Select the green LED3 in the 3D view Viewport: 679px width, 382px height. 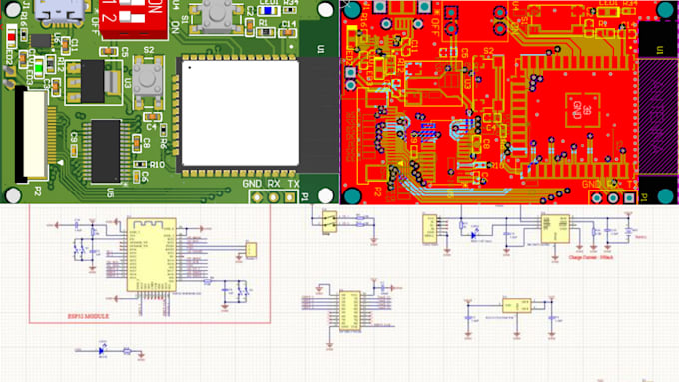[x=39, y=68]
